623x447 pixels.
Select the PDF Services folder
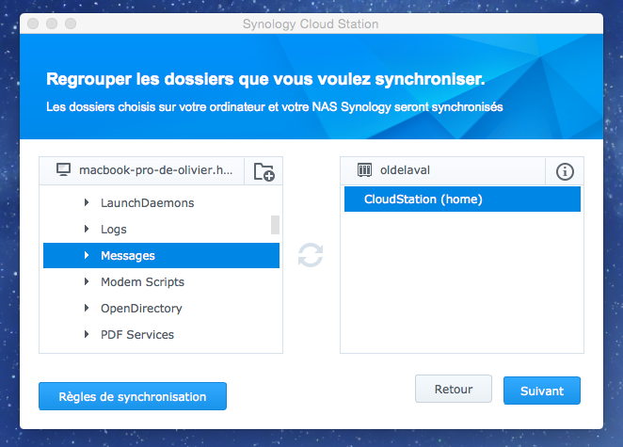(x=161, y=334)
